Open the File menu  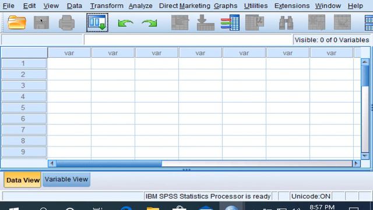coord(9,6)
